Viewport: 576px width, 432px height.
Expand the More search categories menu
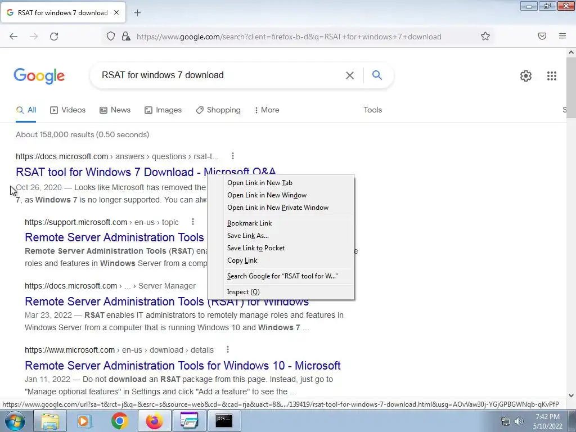pyautogui.click(x=267, y=110)
